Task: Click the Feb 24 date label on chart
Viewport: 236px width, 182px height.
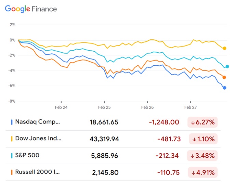Action: [x=61, y=107]
